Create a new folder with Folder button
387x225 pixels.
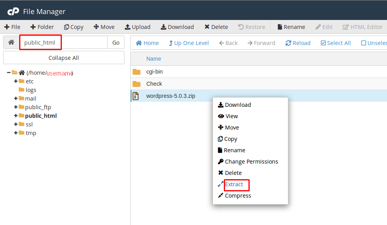tap(42, 27)
